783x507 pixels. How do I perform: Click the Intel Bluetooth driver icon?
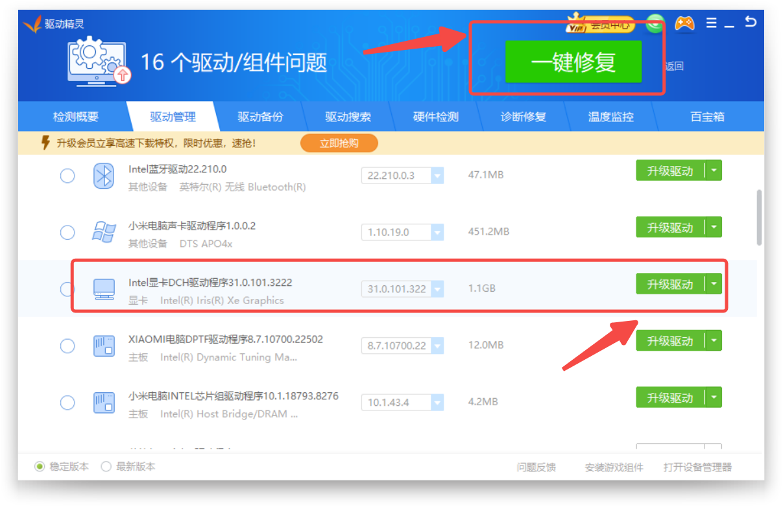[104, 176]
